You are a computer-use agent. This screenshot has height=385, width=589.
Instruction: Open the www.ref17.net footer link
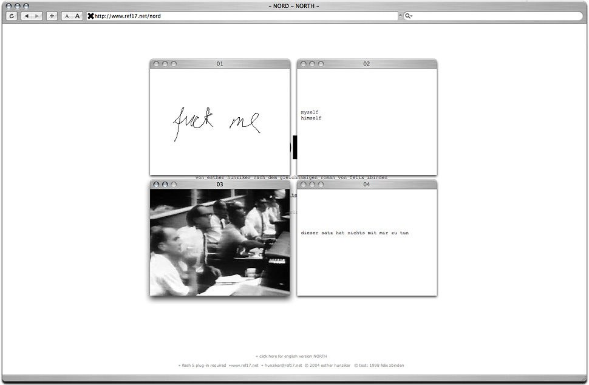coord(243,366)
